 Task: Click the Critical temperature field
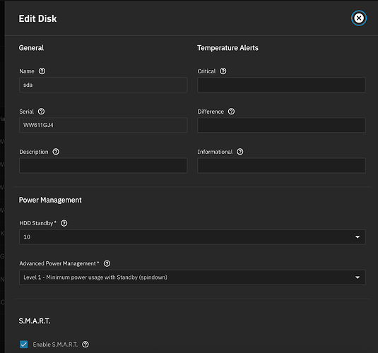point(281,85)
